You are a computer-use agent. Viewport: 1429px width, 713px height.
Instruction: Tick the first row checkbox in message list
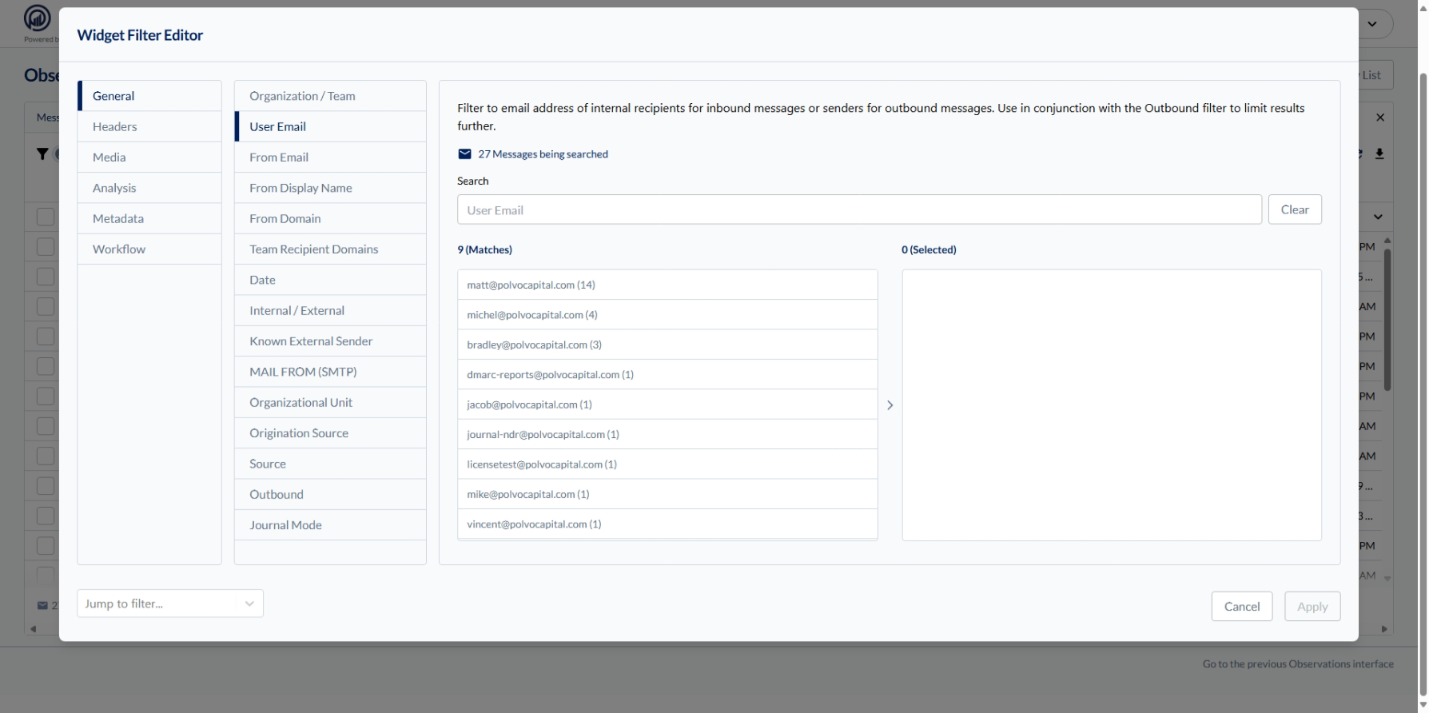[x=46, y=217]
